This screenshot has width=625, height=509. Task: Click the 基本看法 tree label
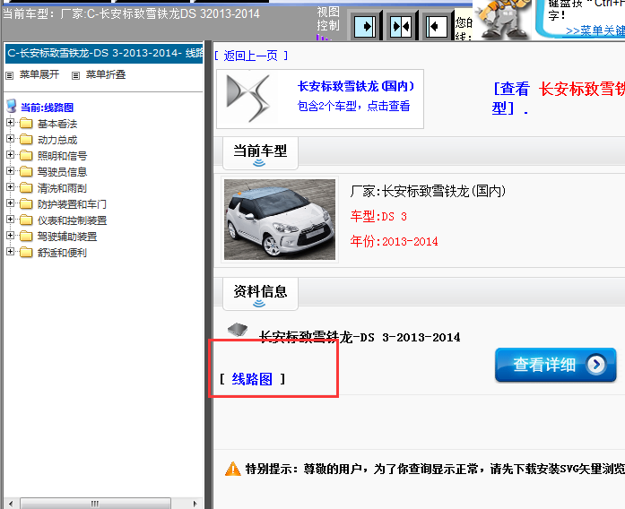coord(57,124)
